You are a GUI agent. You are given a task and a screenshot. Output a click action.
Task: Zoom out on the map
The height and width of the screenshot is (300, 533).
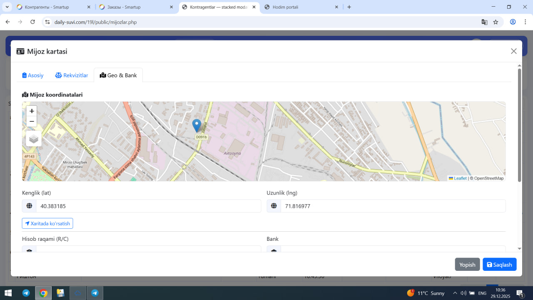(32, 122)
